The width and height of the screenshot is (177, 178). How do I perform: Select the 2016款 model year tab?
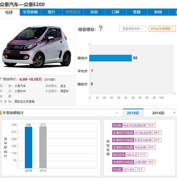point(158,113)
